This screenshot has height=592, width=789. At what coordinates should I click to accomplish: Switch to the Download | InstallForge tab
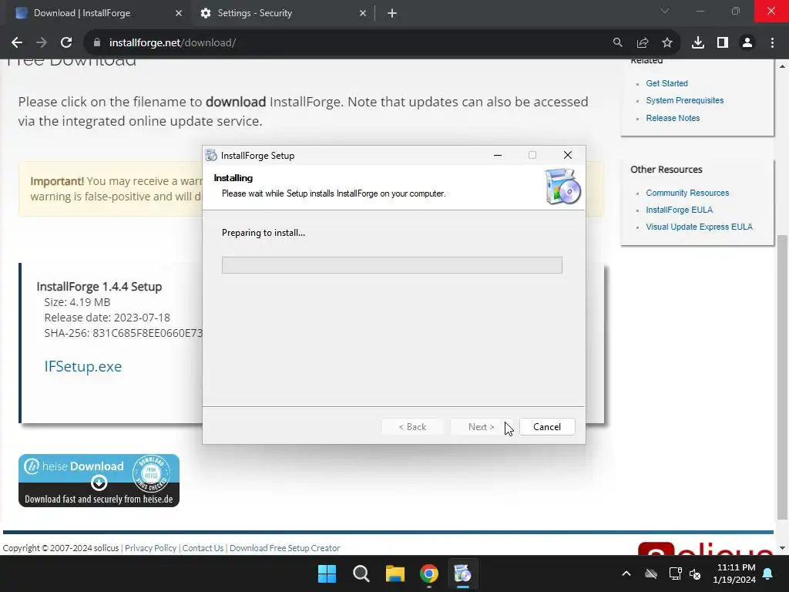tap(99, 14)
